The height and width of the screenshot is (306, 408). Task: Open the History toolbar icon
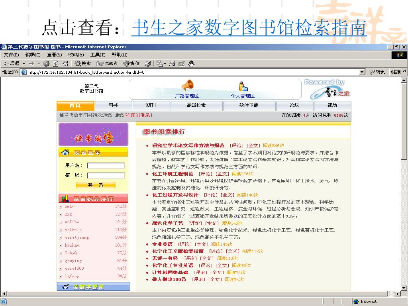click(x=148, y=63)
